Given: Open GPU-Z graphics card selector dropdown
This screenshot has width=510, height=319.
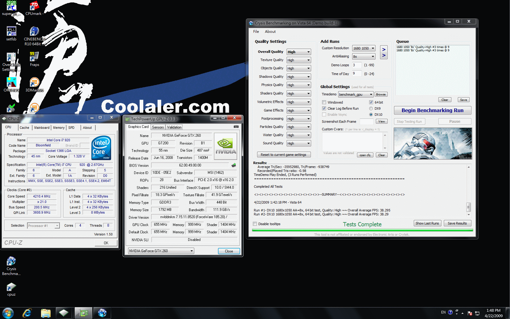Looking at the screenshot, I should (161, 251).
